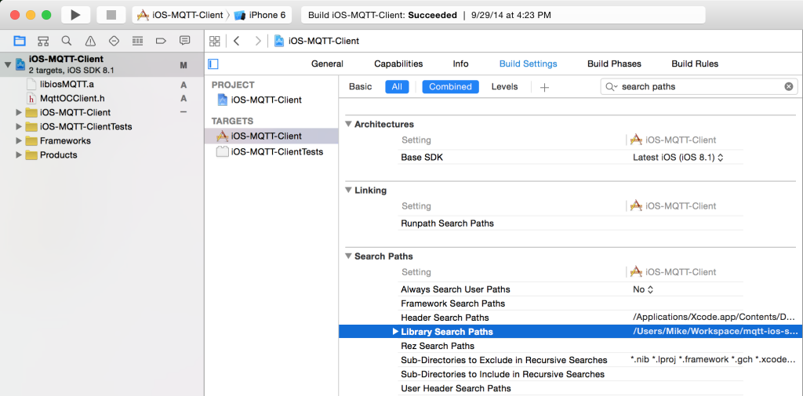Clear the search paths filter text
Screen dimensions: 803x396
789,86
